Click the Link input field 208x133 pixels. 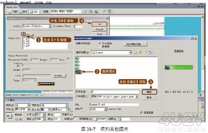pyautogui.click(x=37, y=76)
